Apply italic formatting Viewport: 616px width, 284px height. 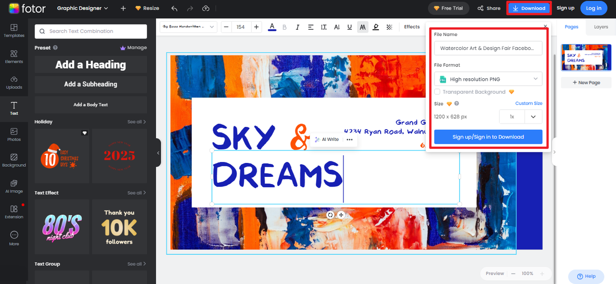point(297,27)
